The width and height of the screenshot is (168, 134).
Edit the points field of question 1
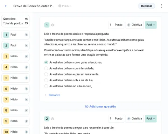pos(116,25)
